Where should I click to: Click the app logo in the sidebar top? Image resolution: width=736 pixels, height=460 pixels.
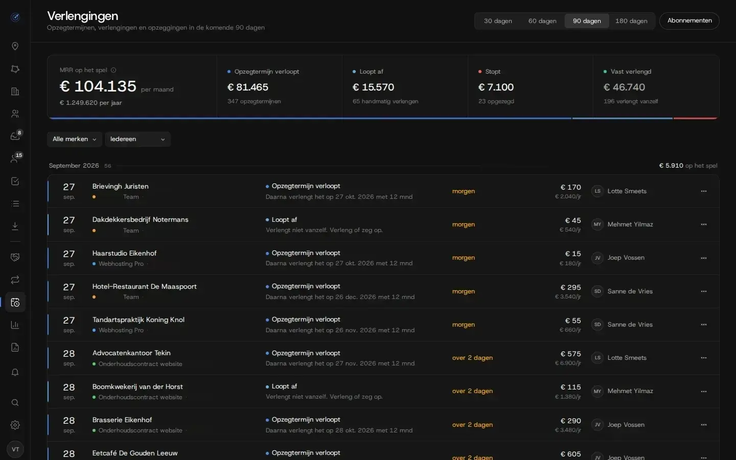(x=15, y=17)
